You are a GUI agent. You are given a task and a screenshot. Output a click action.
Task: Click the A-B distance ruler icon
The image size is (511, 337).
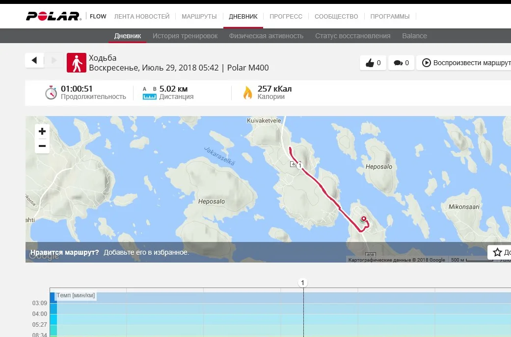click(150, 93)
